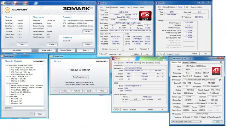The width and height of the screenshot is (227, 130).
Task: Click the GPU Clock 840 MHz value
Action: (186, 107)
